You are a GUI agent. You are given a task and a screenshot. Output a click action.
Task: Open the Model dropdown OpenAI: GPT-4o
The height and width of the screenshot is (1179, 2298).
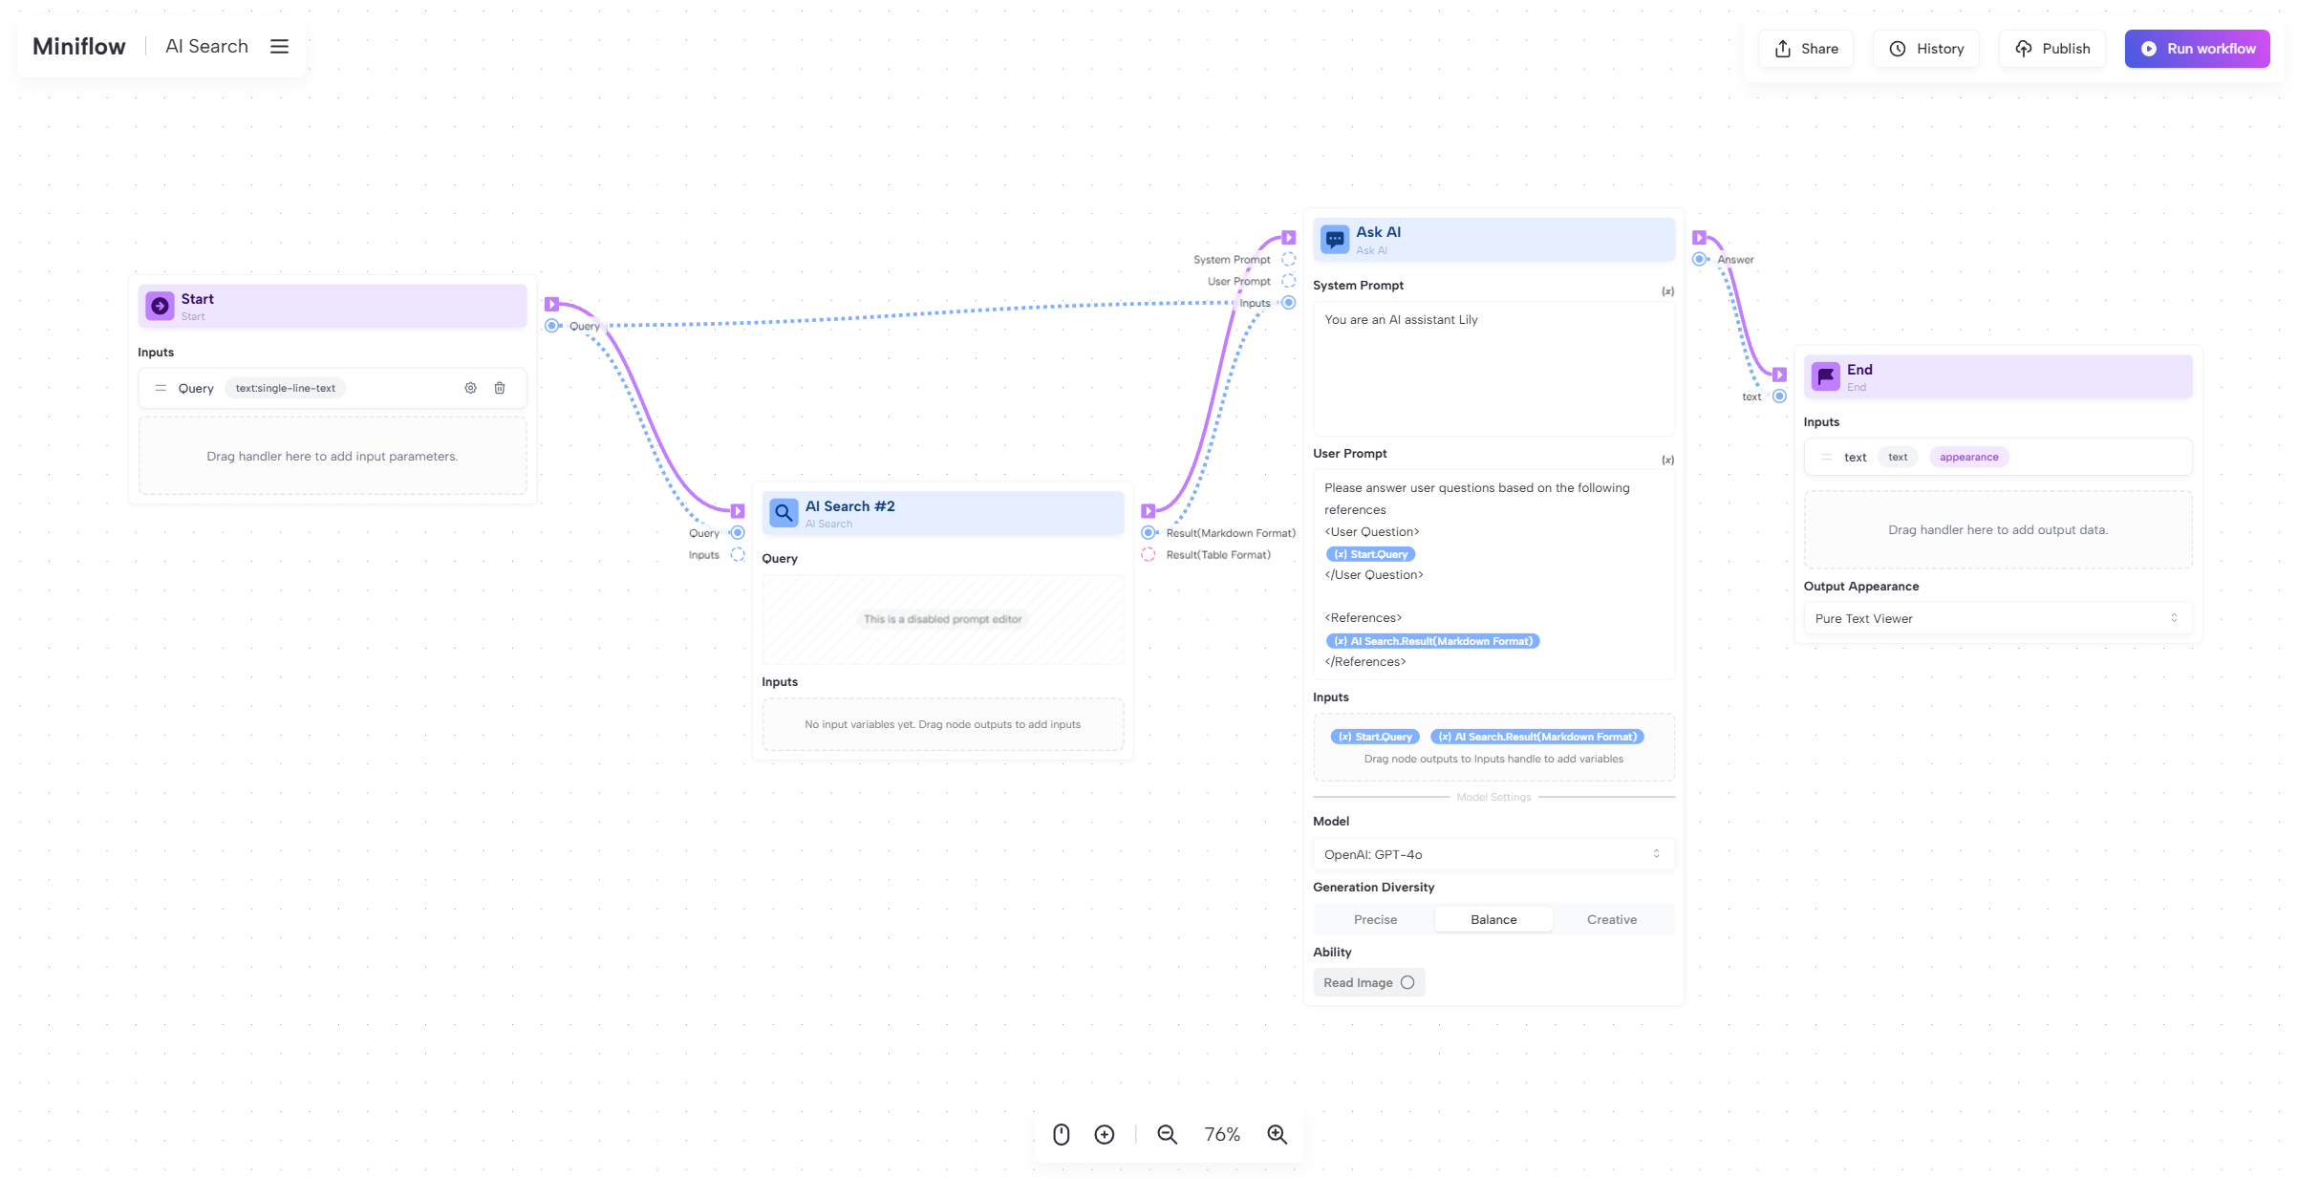(1493, 854)
